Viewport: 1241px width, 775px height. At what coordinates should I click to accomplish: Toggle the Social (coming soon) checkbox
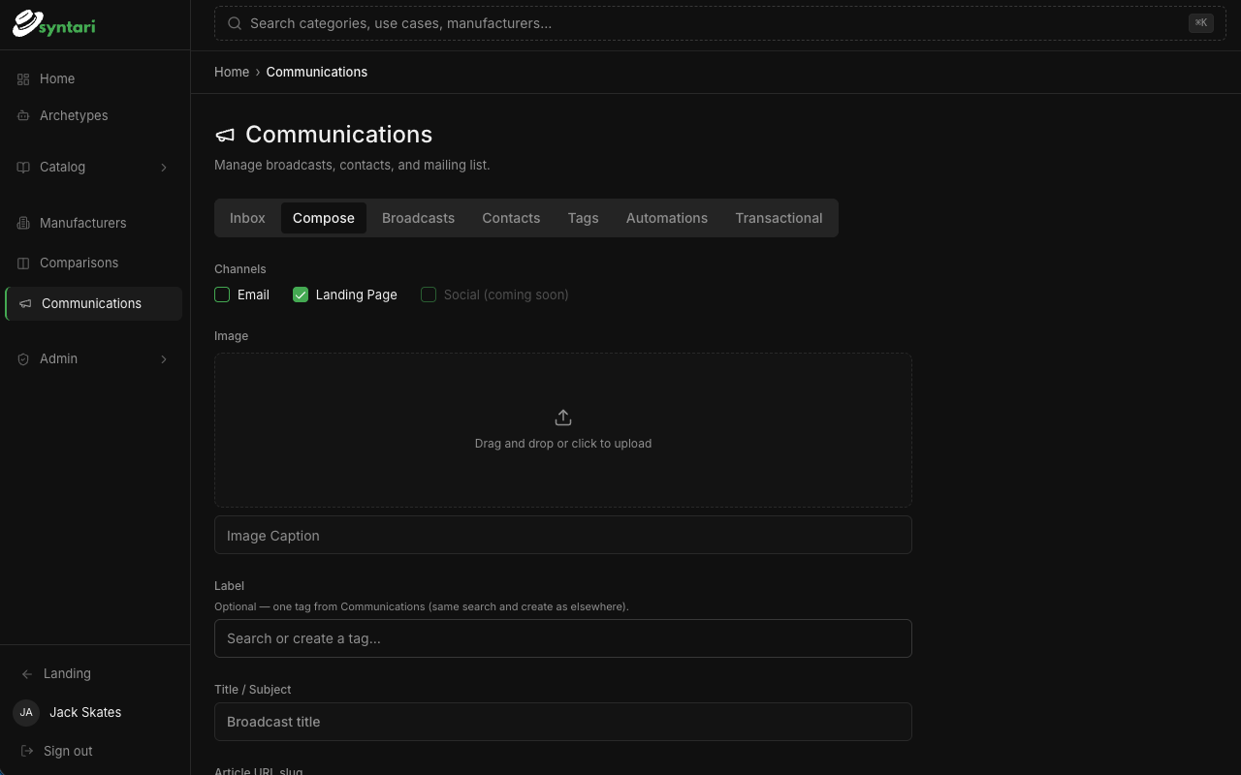click(x=429, y=294)
